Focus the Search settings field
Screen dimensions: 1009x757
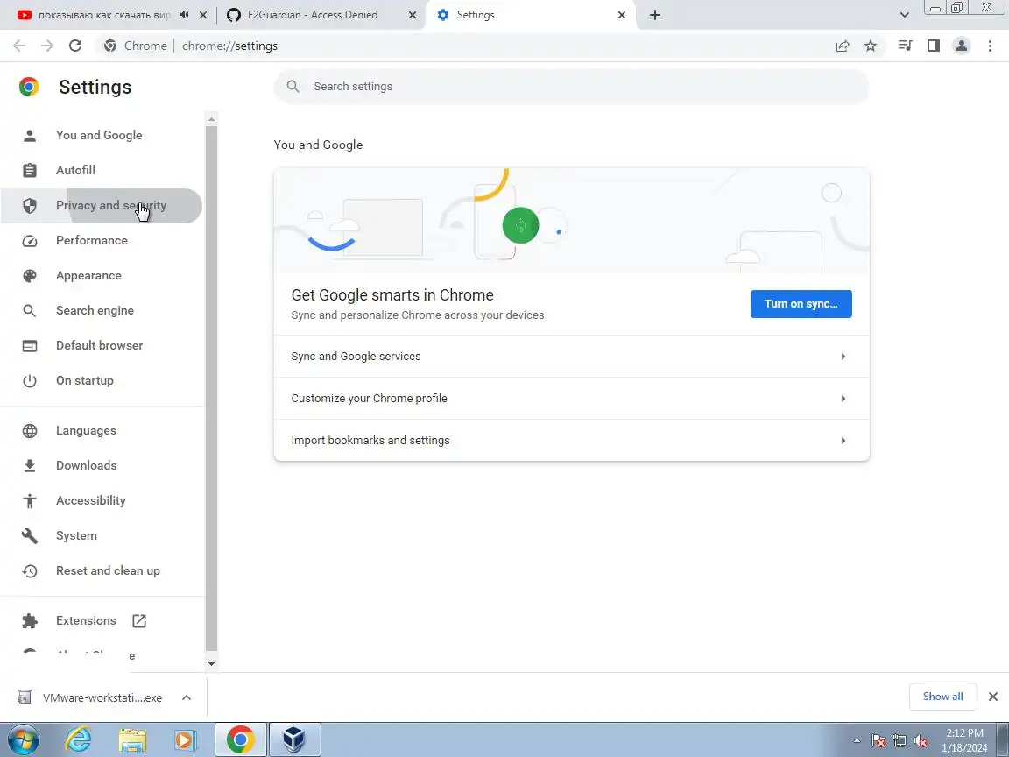coord(571,86)
